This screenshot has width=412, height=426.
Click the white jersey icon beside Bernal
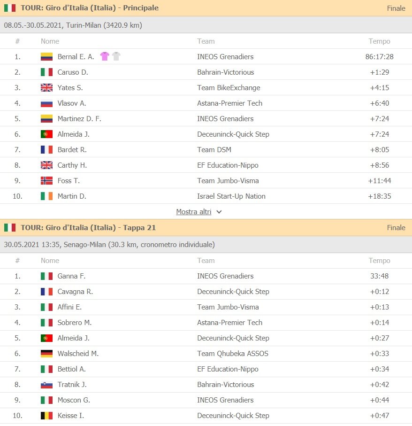[116, 56]
